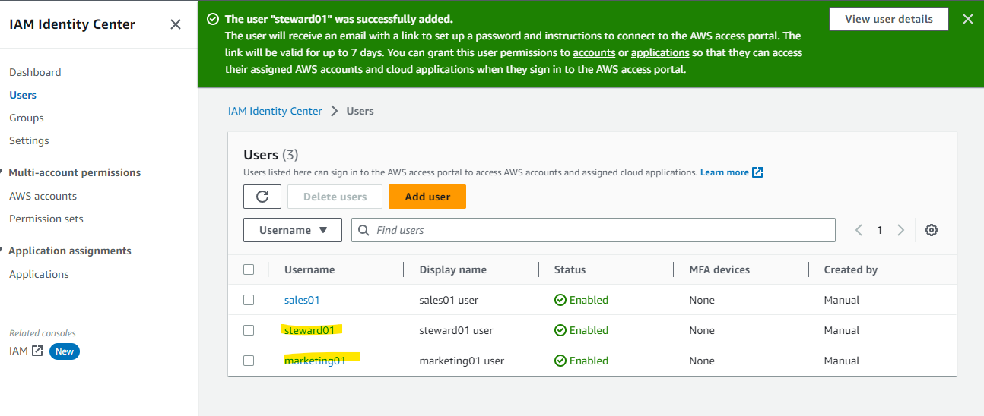Go to the next page arrow
Viewport: 984px width, 416px height.
point(901,230)
